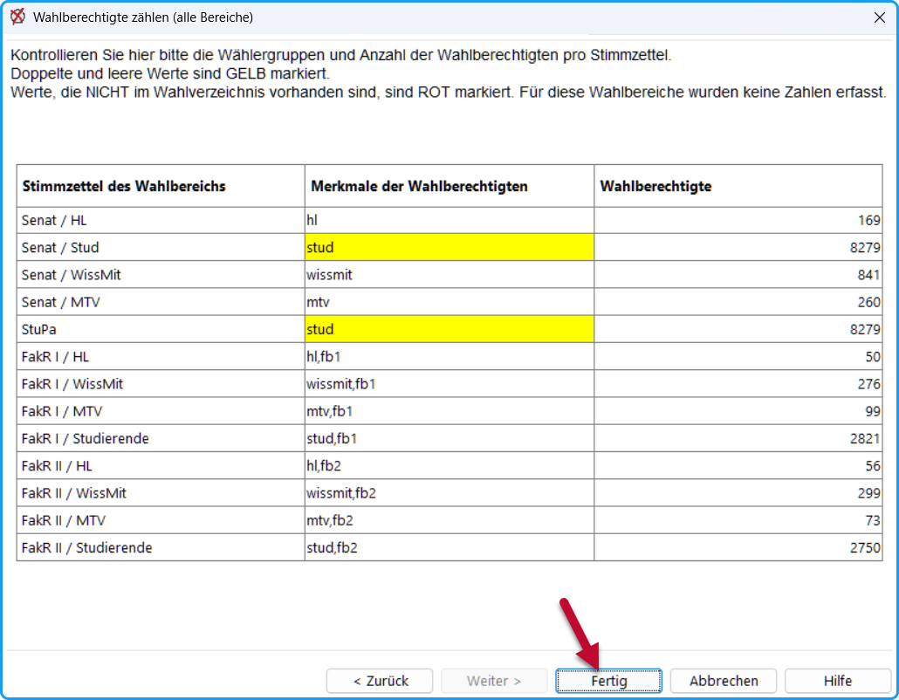Click the mtv,fb1 cell

coord(449,411)
